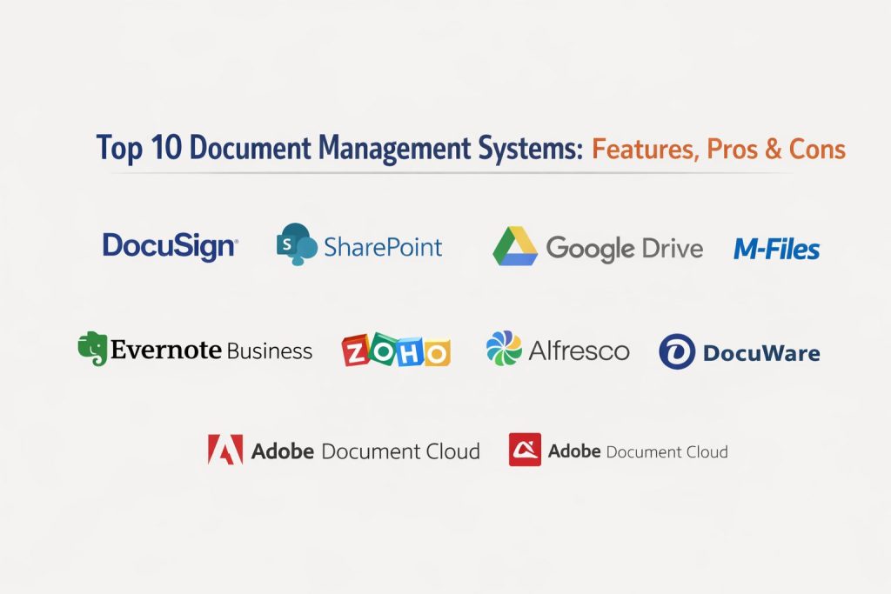
Task: Click the Google Drive wordmark text
Action: point(624,249)
